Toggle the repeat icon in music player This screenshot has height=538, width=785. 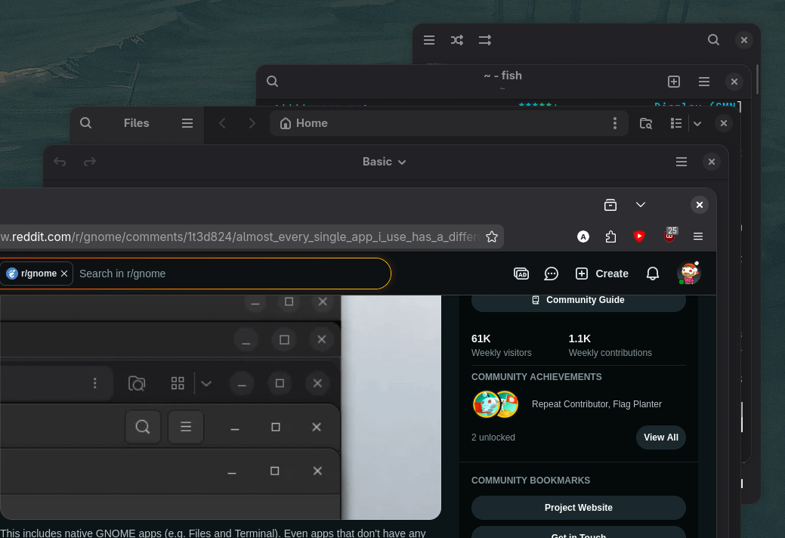coord(484,40)
